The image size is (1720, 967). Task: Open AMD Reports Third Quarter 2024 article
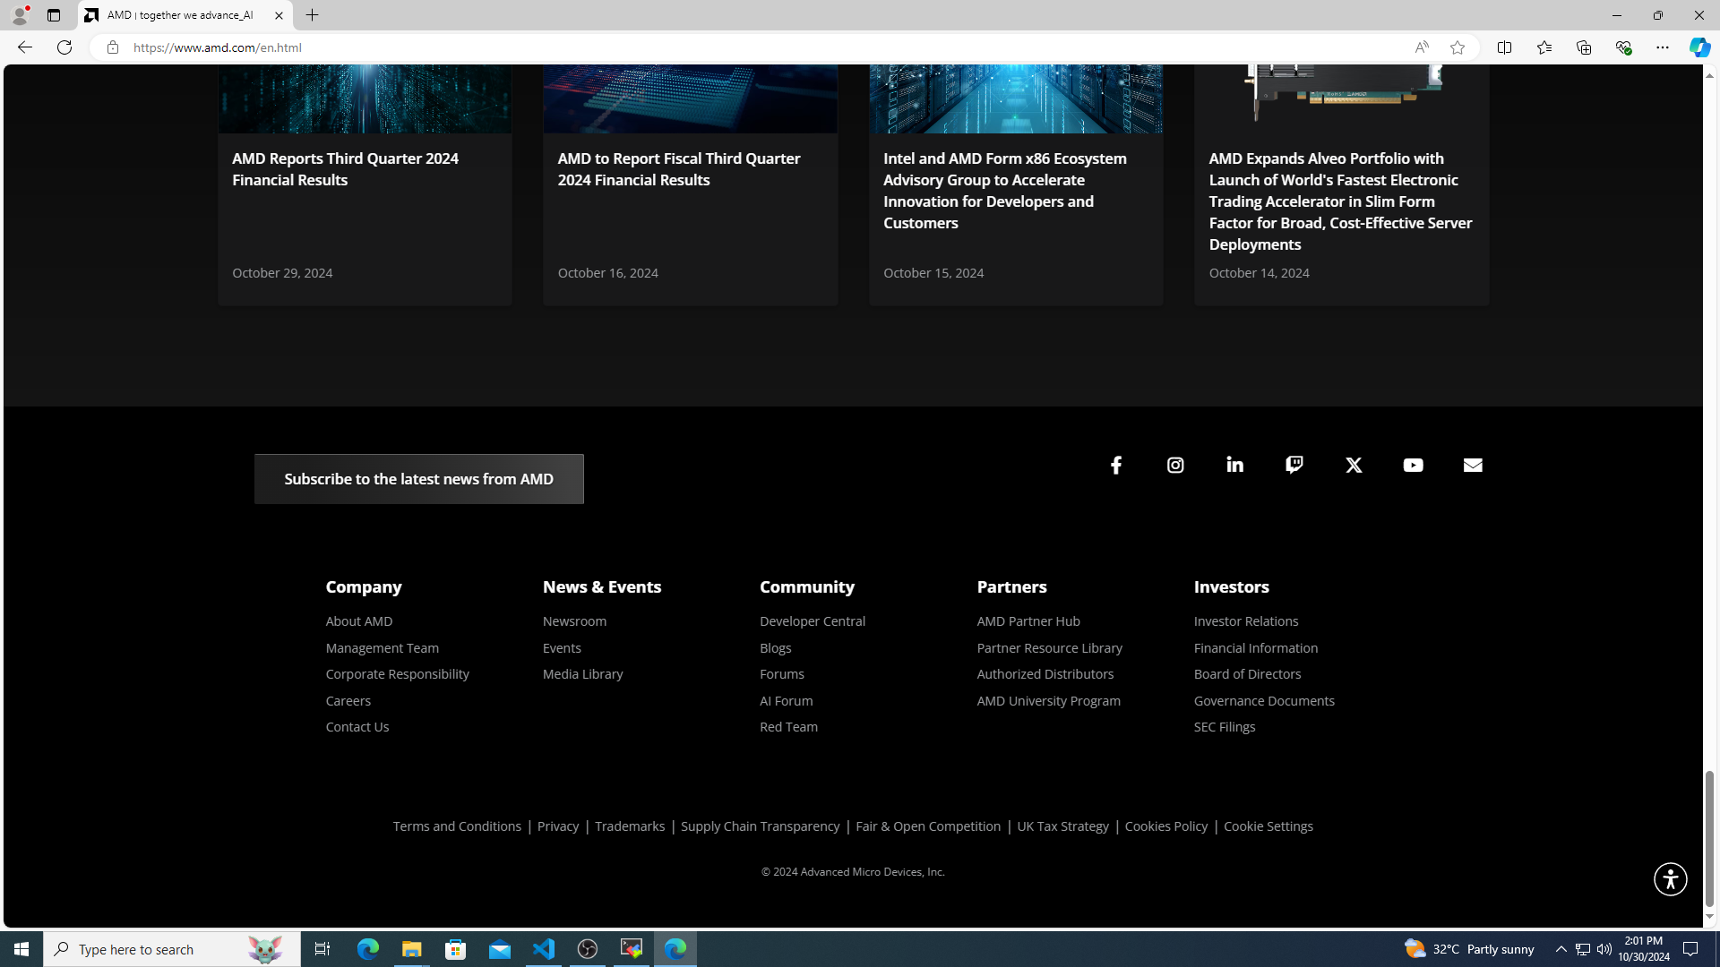click(x=345, y=169)
